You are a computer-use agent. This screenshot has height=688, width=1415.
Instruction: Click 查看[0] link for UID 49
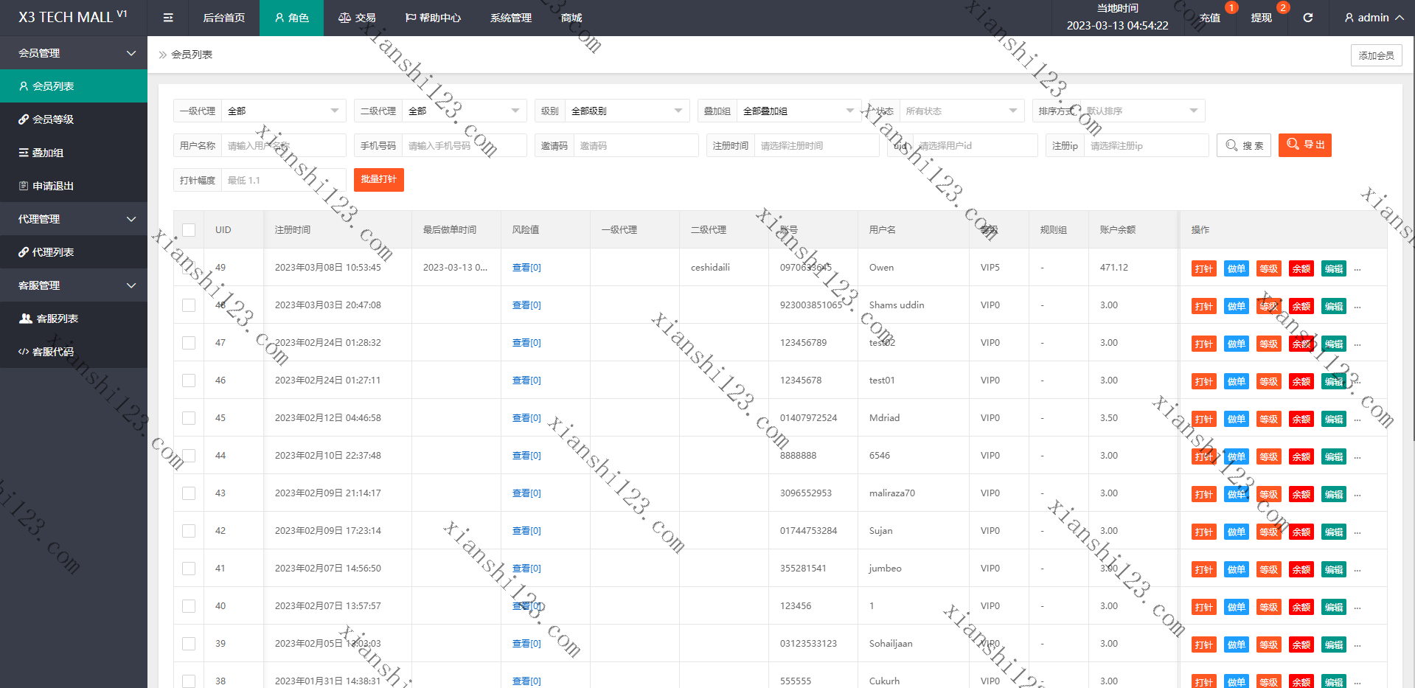point(526,268)
